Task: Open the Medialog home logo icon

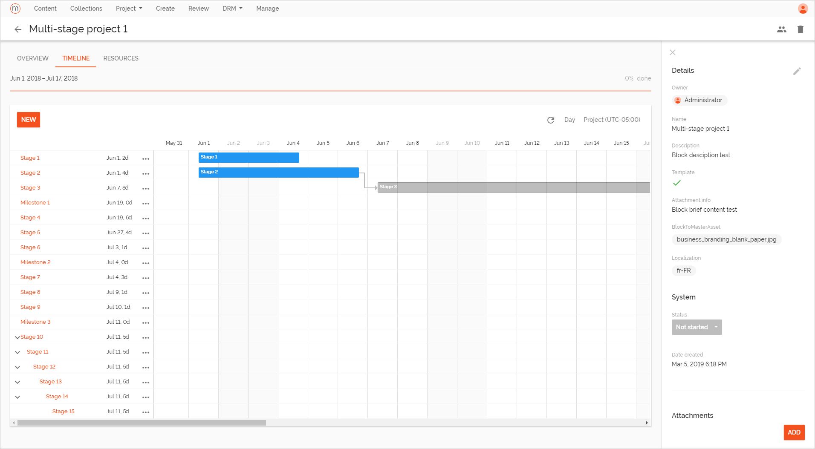Action: (x=15, y=8)
